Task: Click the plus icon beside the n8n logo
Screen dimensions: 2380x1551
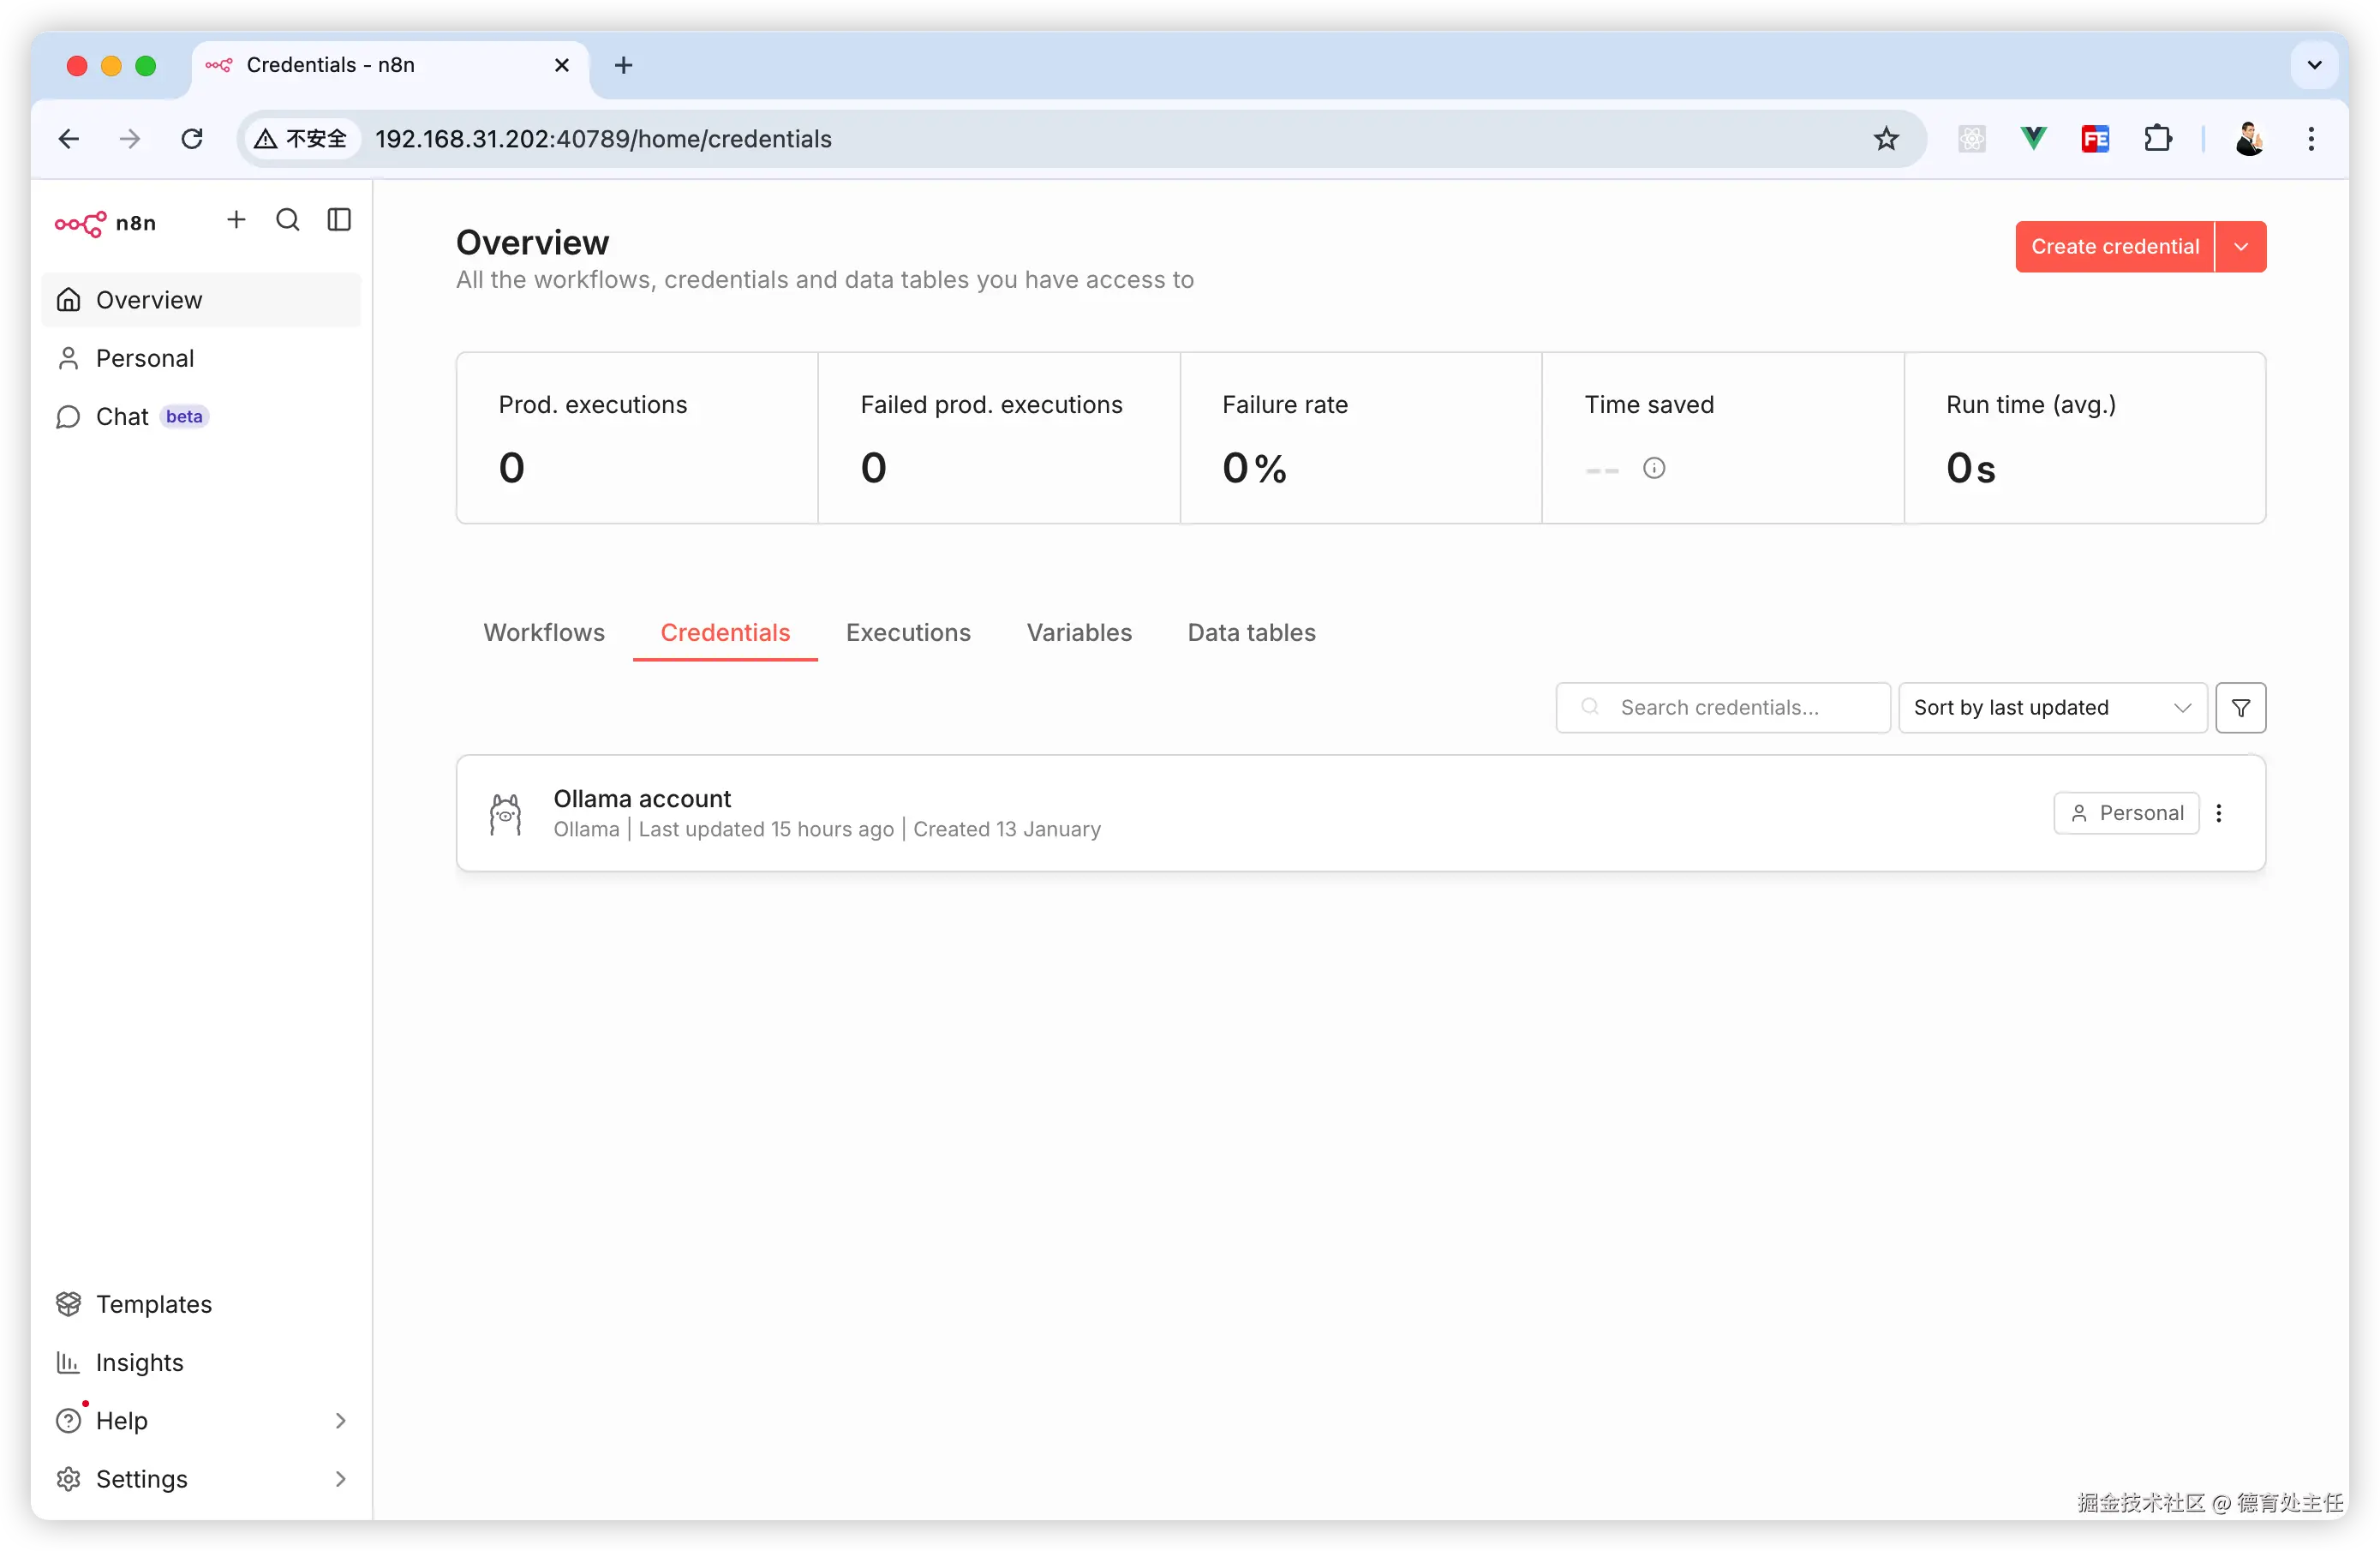Action: [x=236, y=220]
